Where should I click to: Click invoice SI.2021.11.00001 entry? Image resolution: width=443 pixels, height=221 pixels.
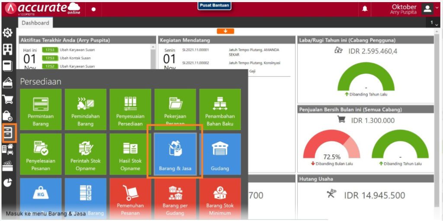tap(195, 50)
